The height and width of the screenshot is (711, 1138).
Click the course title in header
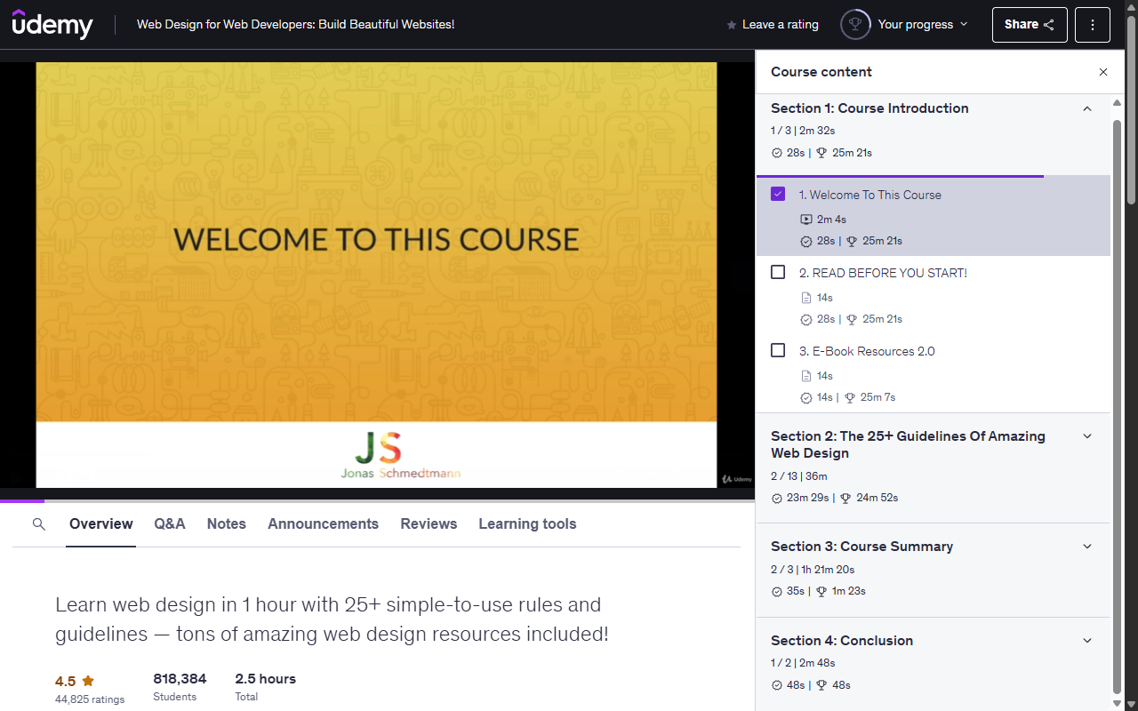pyautogui.click(x=296, y=24)
